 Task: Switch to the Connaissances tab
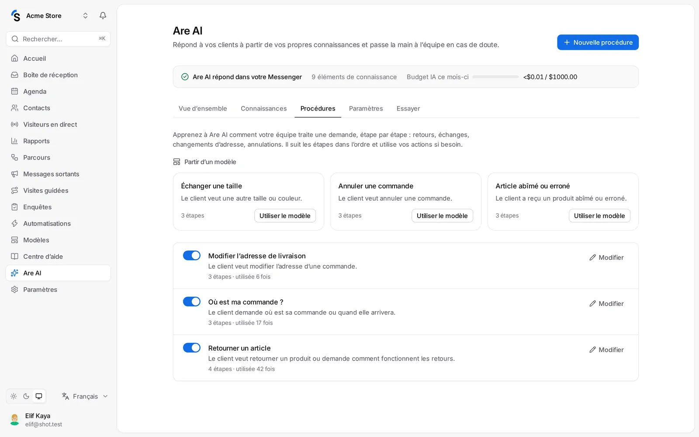264,108
